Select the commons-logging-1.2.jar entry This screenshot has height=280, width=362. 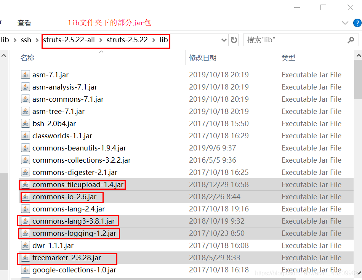pyautogui.click(x=69, y=233)
